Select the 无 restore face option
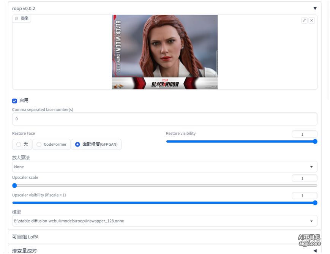The height and width of the screenshot is (254, 330). (22, 144)
